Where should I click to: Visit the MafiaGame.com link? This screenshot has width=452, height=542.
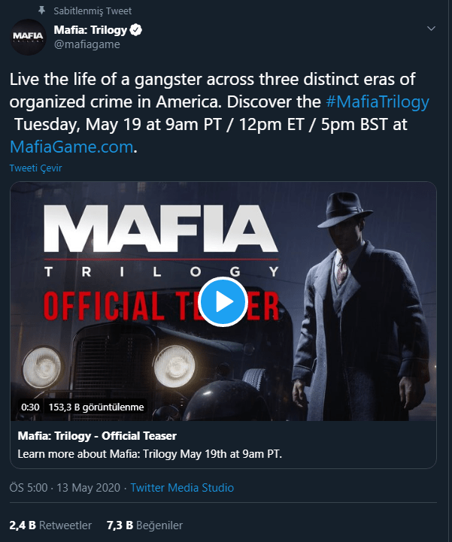pos(71,146)
